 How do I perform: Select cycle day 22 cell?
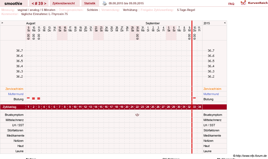[x=137, y=107]
